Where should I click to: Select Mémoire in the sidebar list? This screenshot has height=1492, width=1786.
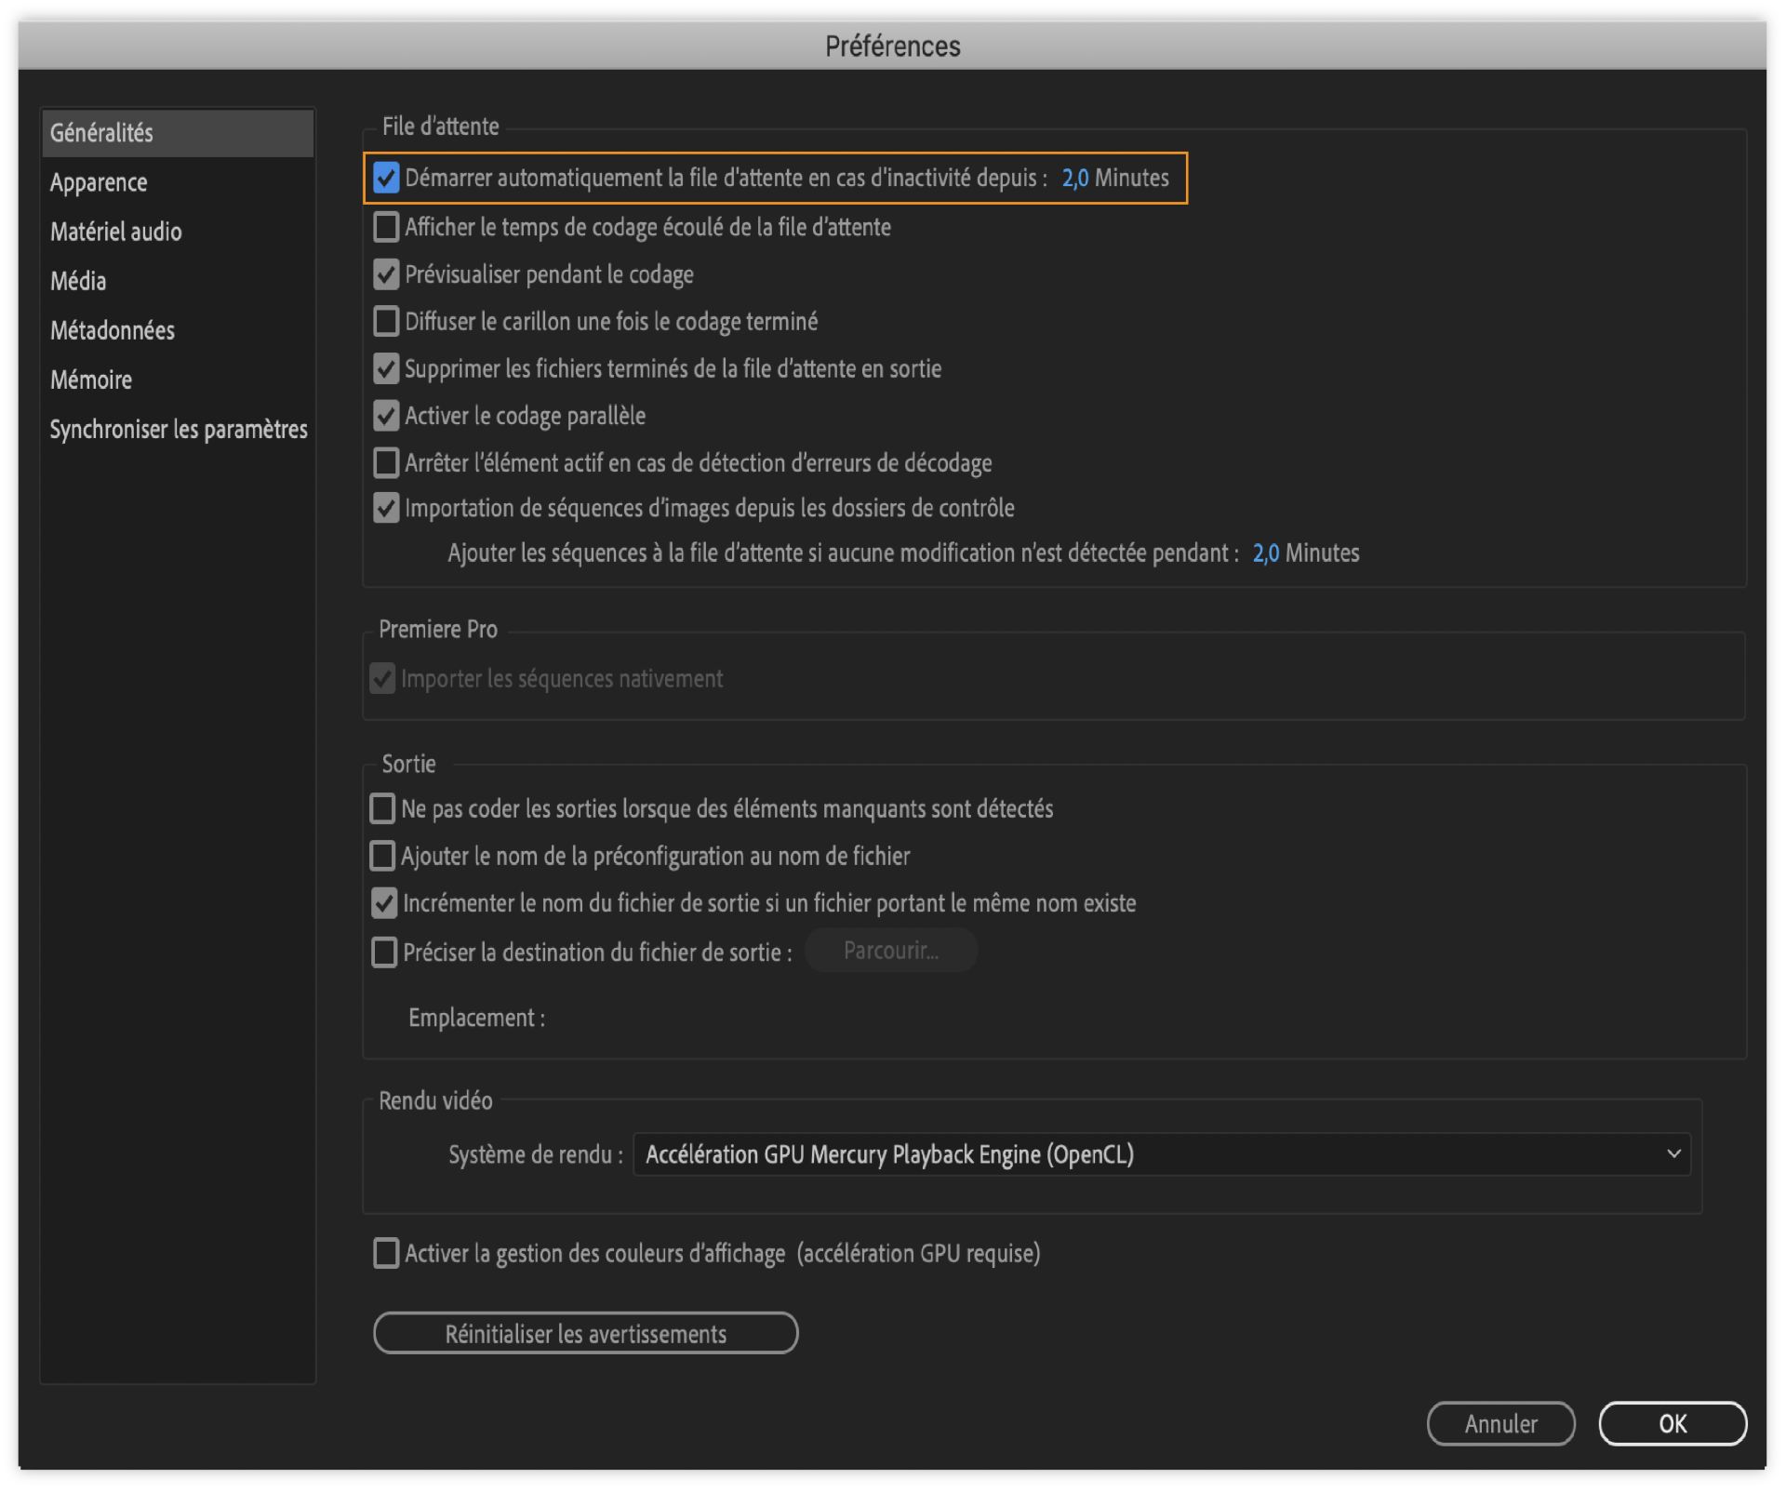point(91,380)
